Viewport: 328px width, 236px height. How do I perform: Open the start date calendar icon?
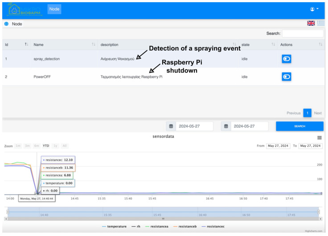(171, 126)
